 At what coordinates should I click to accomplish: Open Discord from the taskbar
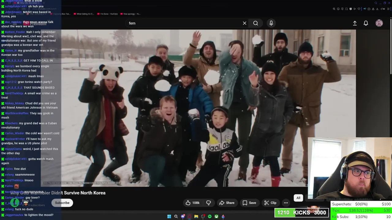click(183, 216)
